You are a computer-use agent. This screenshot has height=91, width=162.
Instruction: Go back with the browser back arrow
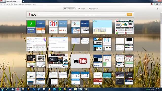pyautogui.click(x=2, y=4)
